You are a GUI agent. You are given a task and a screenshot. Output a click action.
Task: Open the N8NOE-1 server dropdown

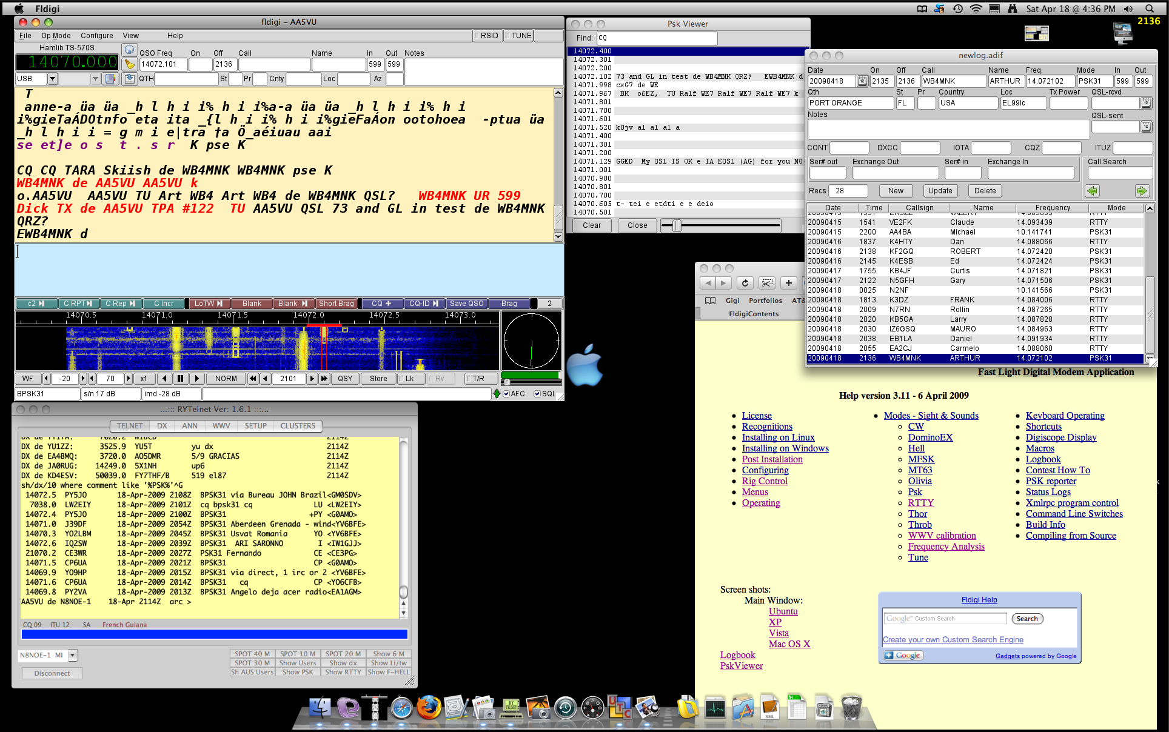(x=73, y=655)
